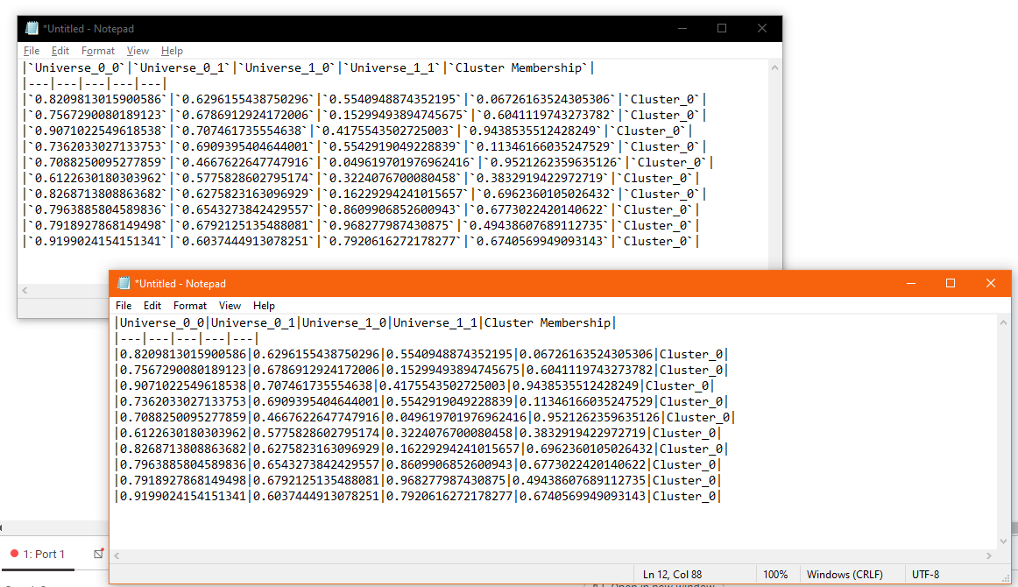Screen dimensions: 1018x587
Task: Open File menu in orange Notepad window
Action: [124, 306]
